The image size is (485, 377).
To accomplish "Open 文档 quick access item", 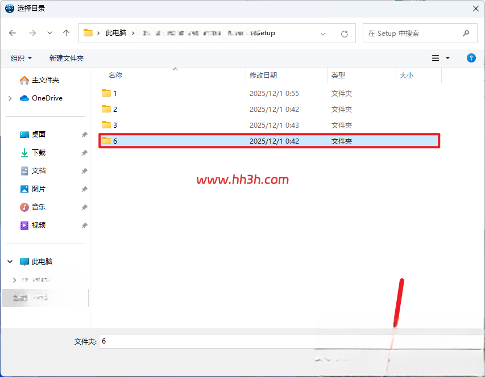I will click(x=33, y=171).
